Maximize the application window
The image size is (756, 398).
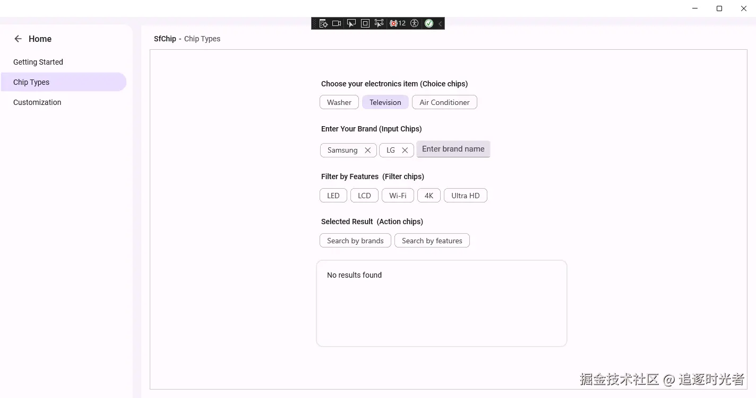pos(719,8)
